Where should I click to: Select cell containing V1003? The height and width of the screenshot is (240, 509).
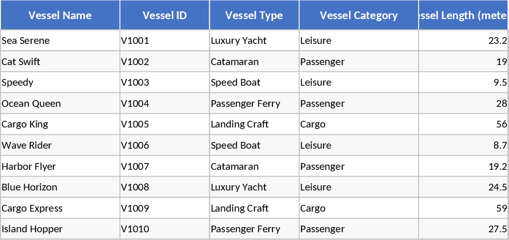135,83
